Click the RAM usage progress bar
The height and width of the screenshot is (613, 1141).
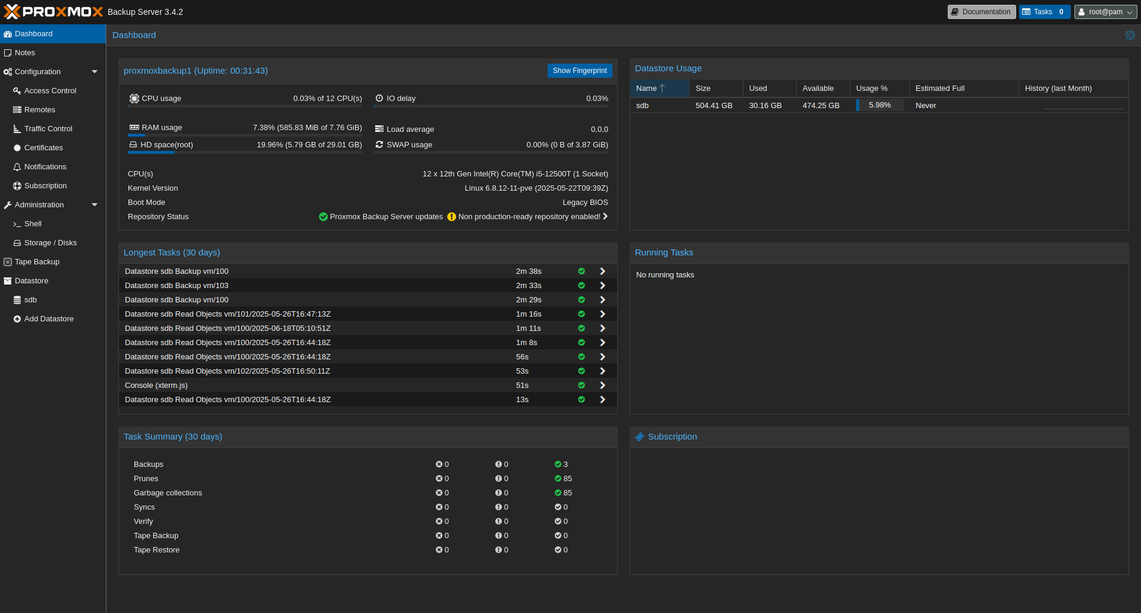[x=245, y=135]
